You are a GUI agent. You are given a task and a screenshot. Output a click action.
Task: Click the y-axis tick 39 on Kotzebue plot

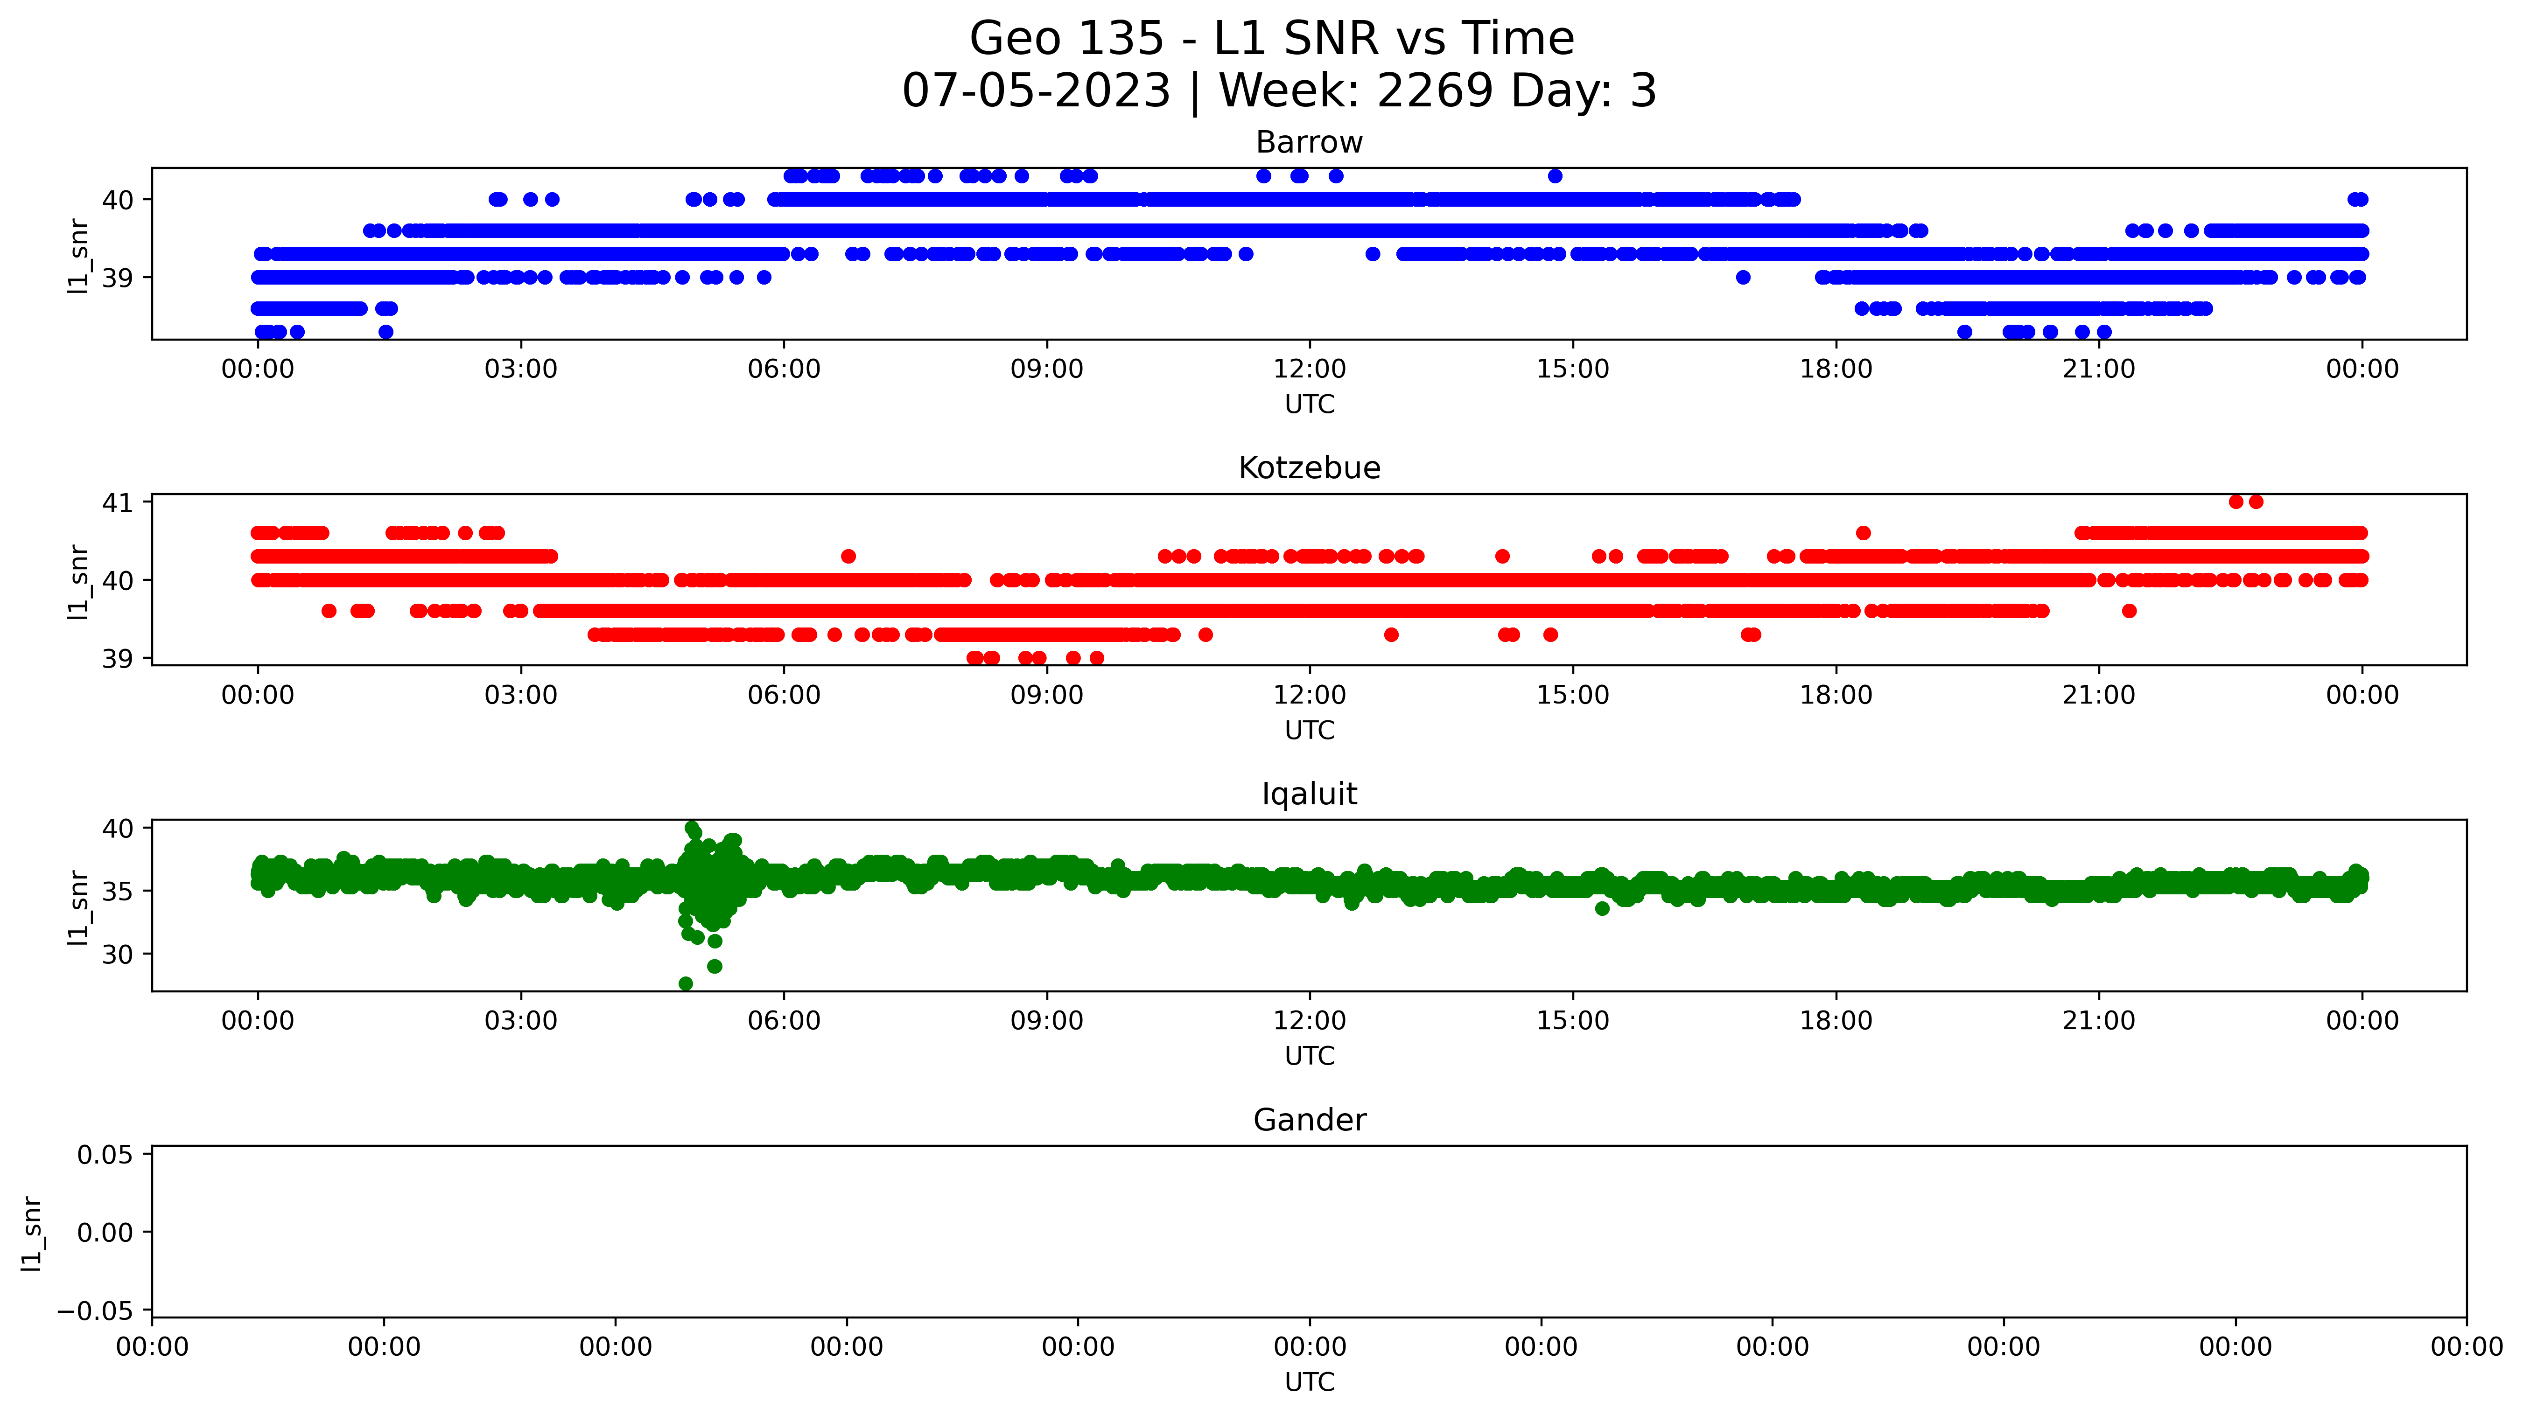[x=118, y=659]
